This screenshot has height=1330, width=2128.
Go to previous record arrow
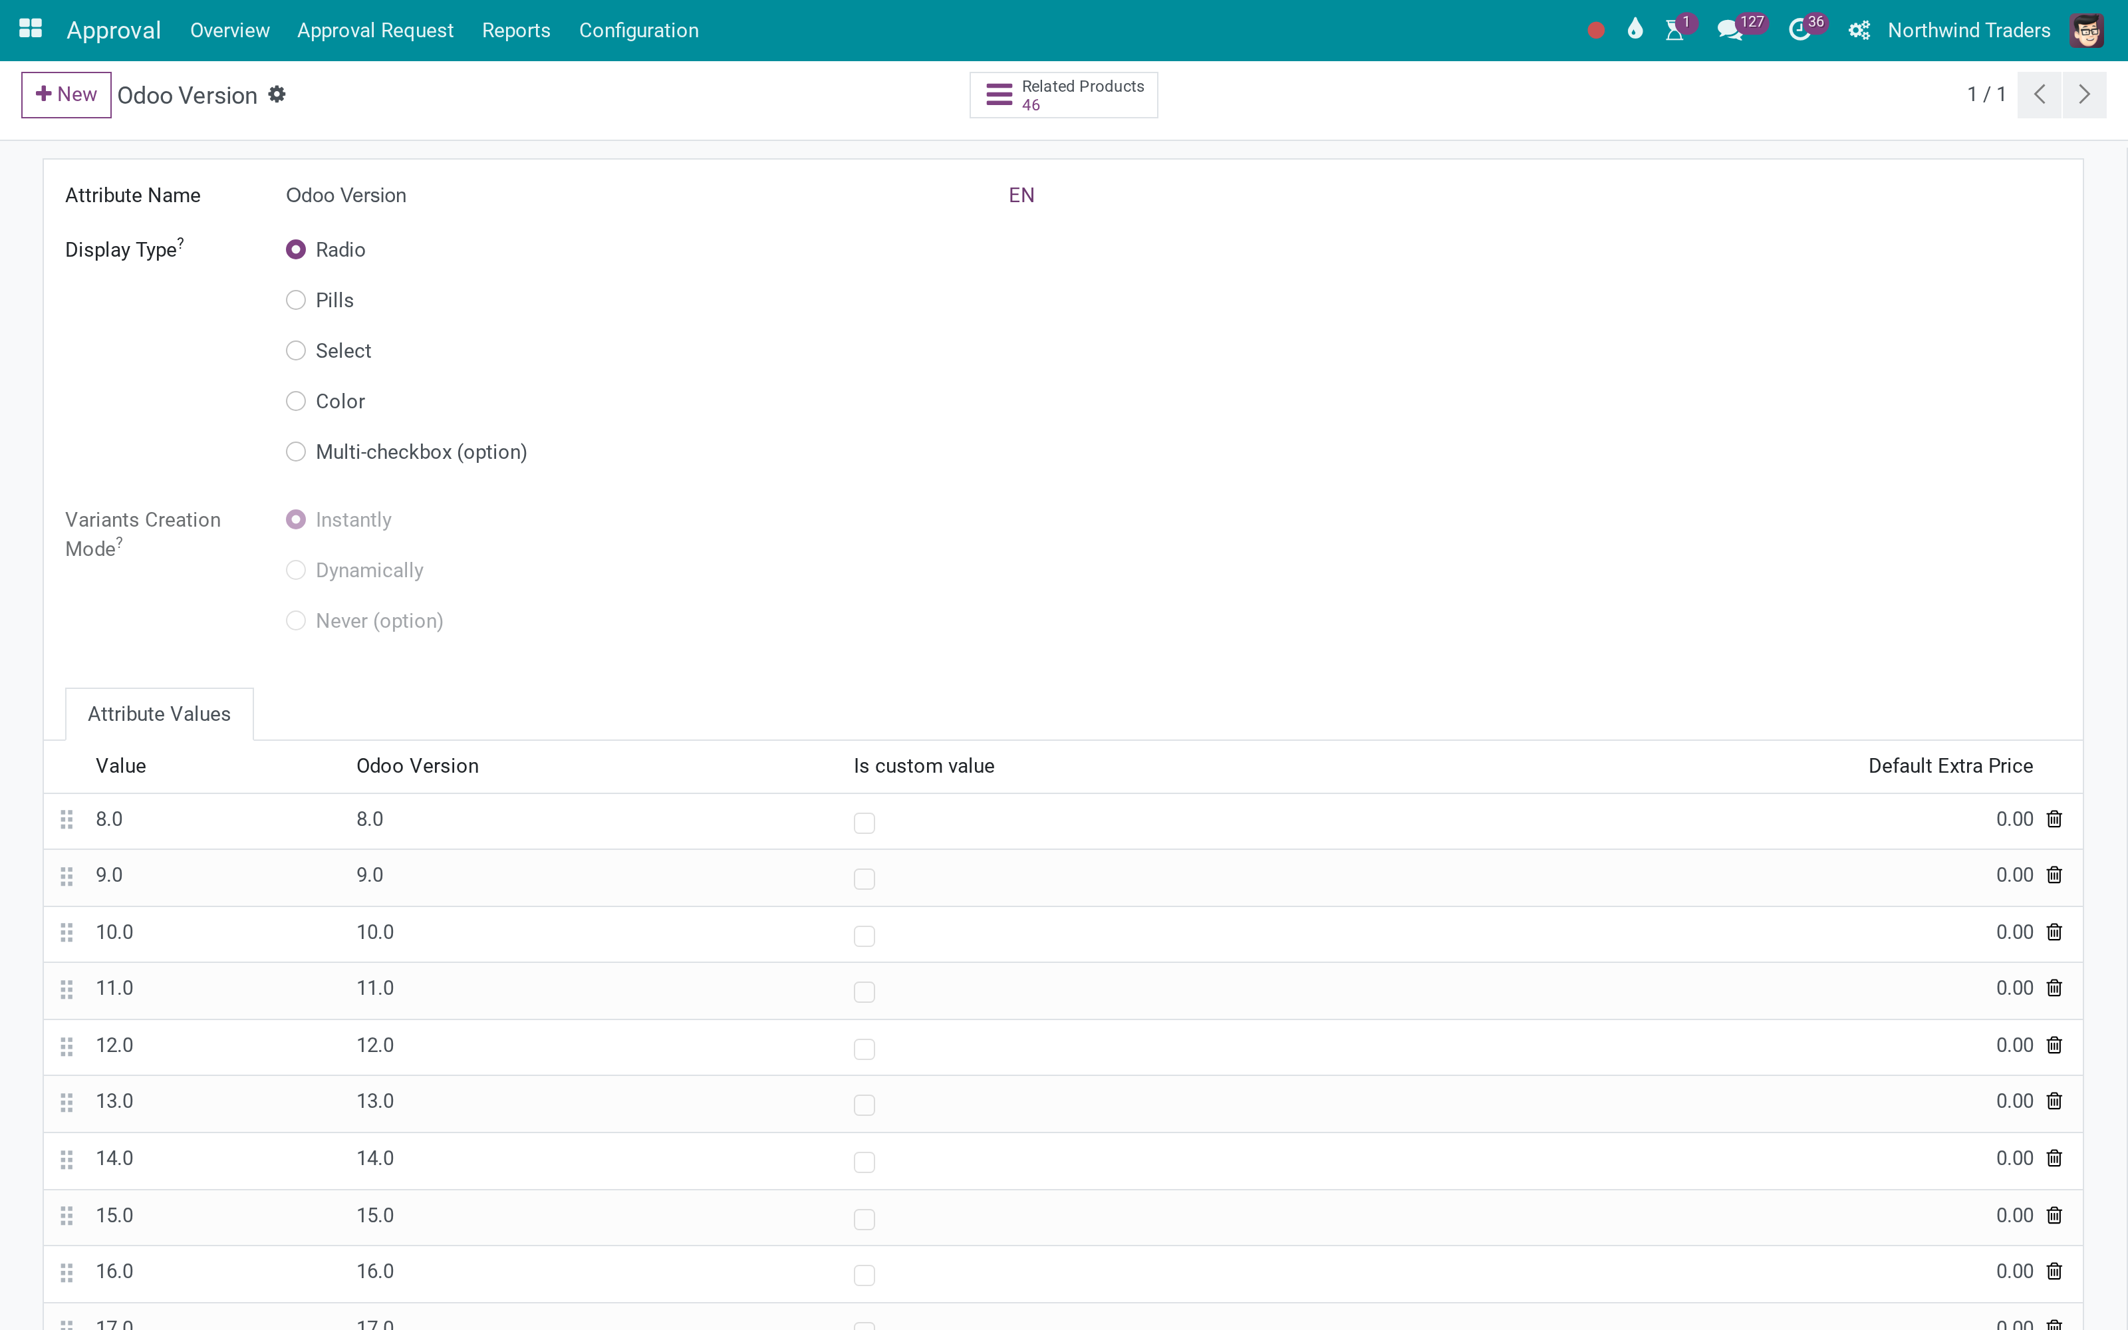(x=2039, y=94)
